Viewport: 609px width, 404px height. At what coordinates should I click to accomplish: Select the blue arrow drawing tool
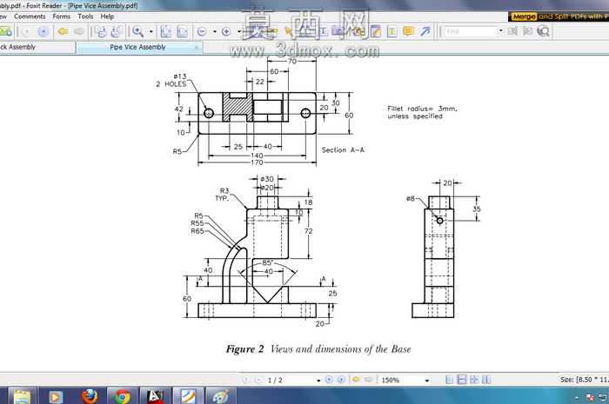tap(425, 31)
